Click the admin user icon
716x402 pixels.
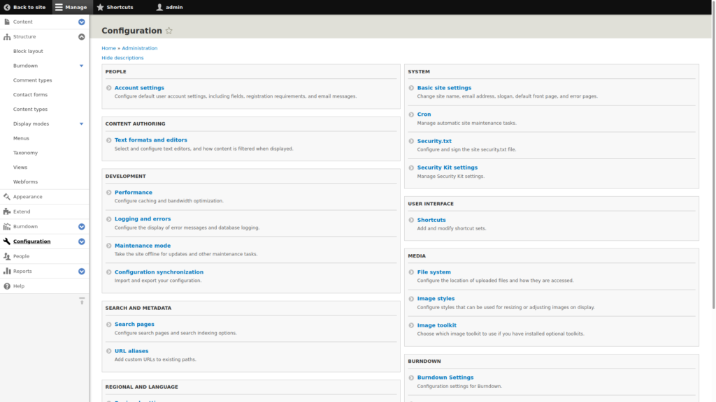pyautogui.click(x=159, y=7)
